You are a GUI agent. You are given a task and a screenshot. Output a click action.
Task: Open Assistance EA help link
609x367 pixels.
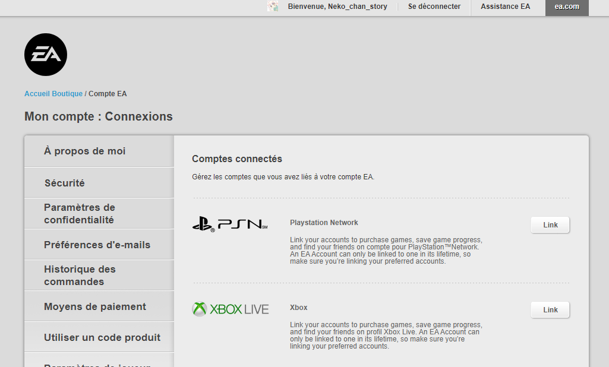click(505, 7)
